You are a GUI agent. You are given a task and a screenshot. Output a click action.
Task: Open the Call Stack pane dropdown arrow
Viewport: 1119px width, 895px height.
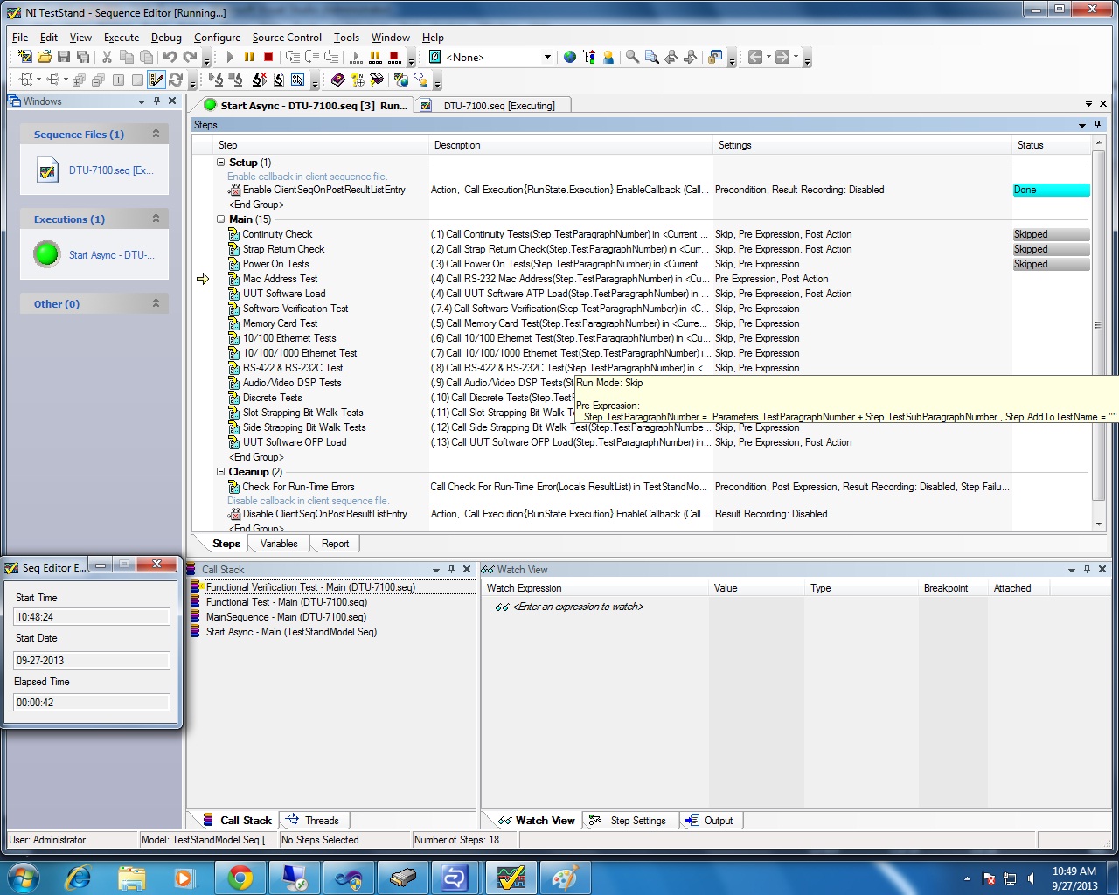click(436, 570)
